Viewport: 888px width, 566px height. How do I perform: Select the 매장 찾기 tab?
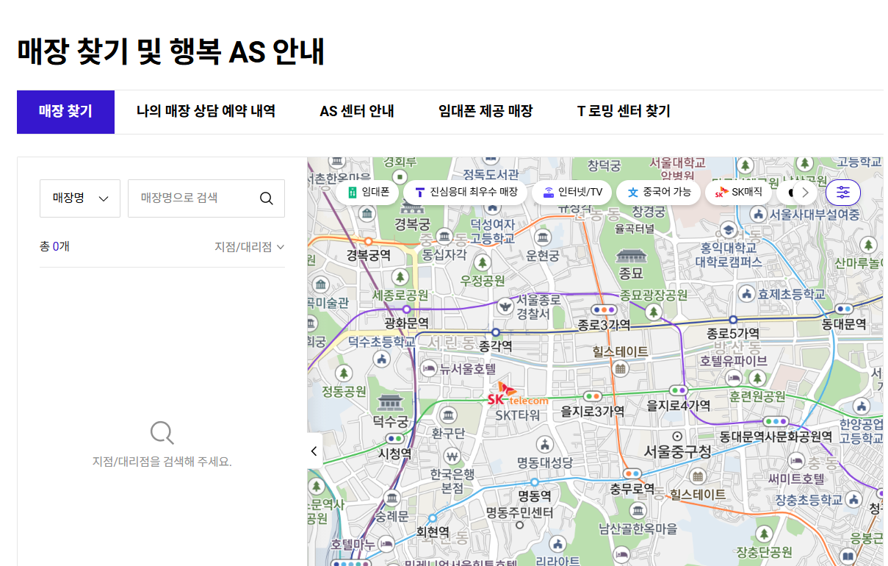(x=65, y=112)
